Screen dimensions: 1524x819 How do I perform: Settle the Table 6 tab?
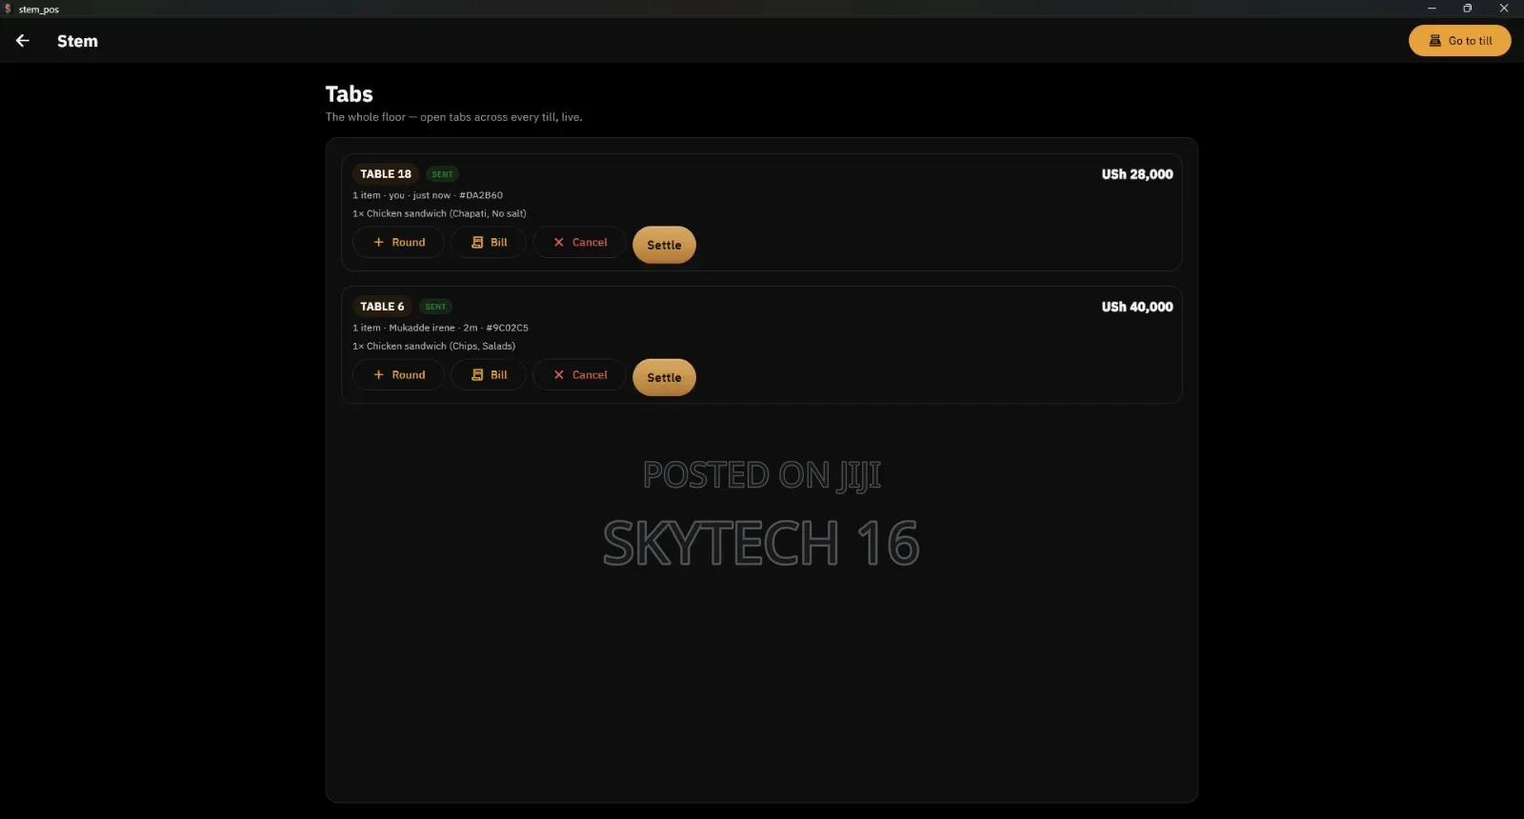coord(664,377)
